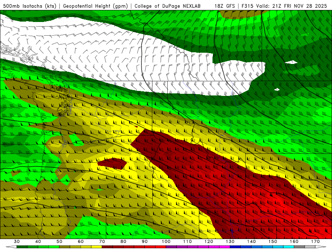Click the 'Geopotential Height (gpm)' header label
Screen dimensions: 332x249
[x=95, y=6]
